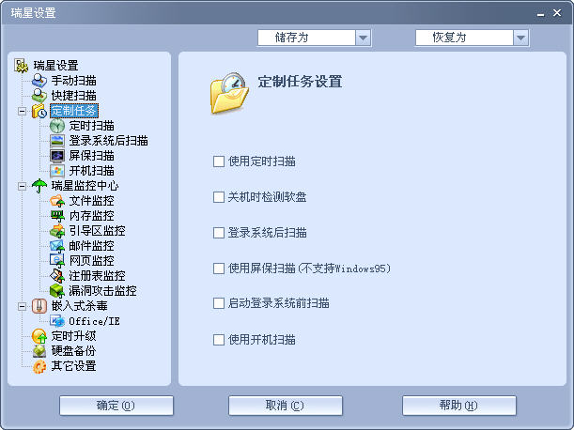Screen dimensions: 574x430
Task: Collapse the 定制任务 tree node
Action: pyautogui.click(x=22, y=111)
